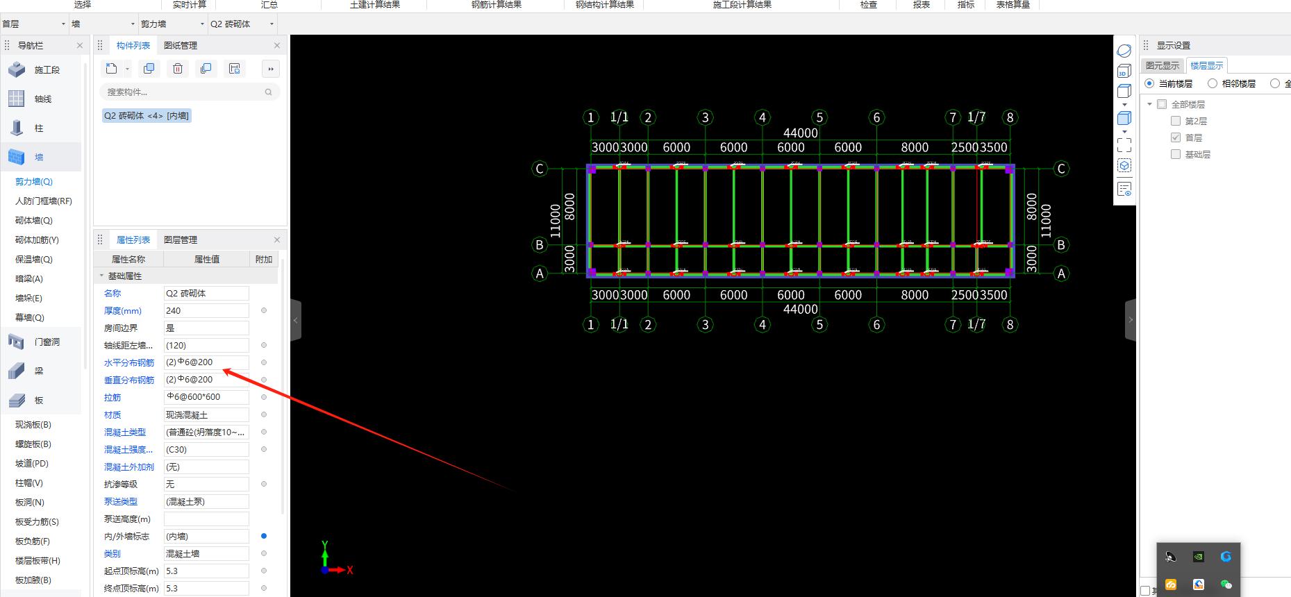Viewport: 1291px width, 597px height.
Task: Toggle the 第2层 checkbox
Action: pos(1176,121)
